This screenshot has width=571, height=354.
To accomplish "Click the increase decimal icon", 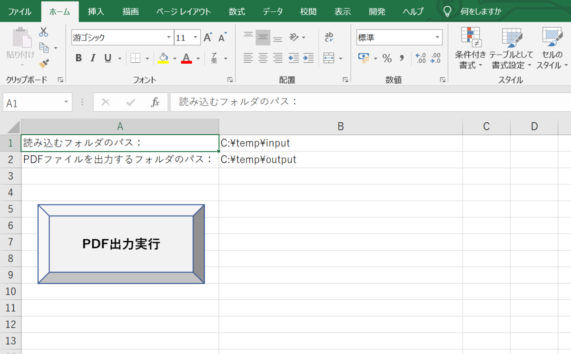I will point(421,58).
